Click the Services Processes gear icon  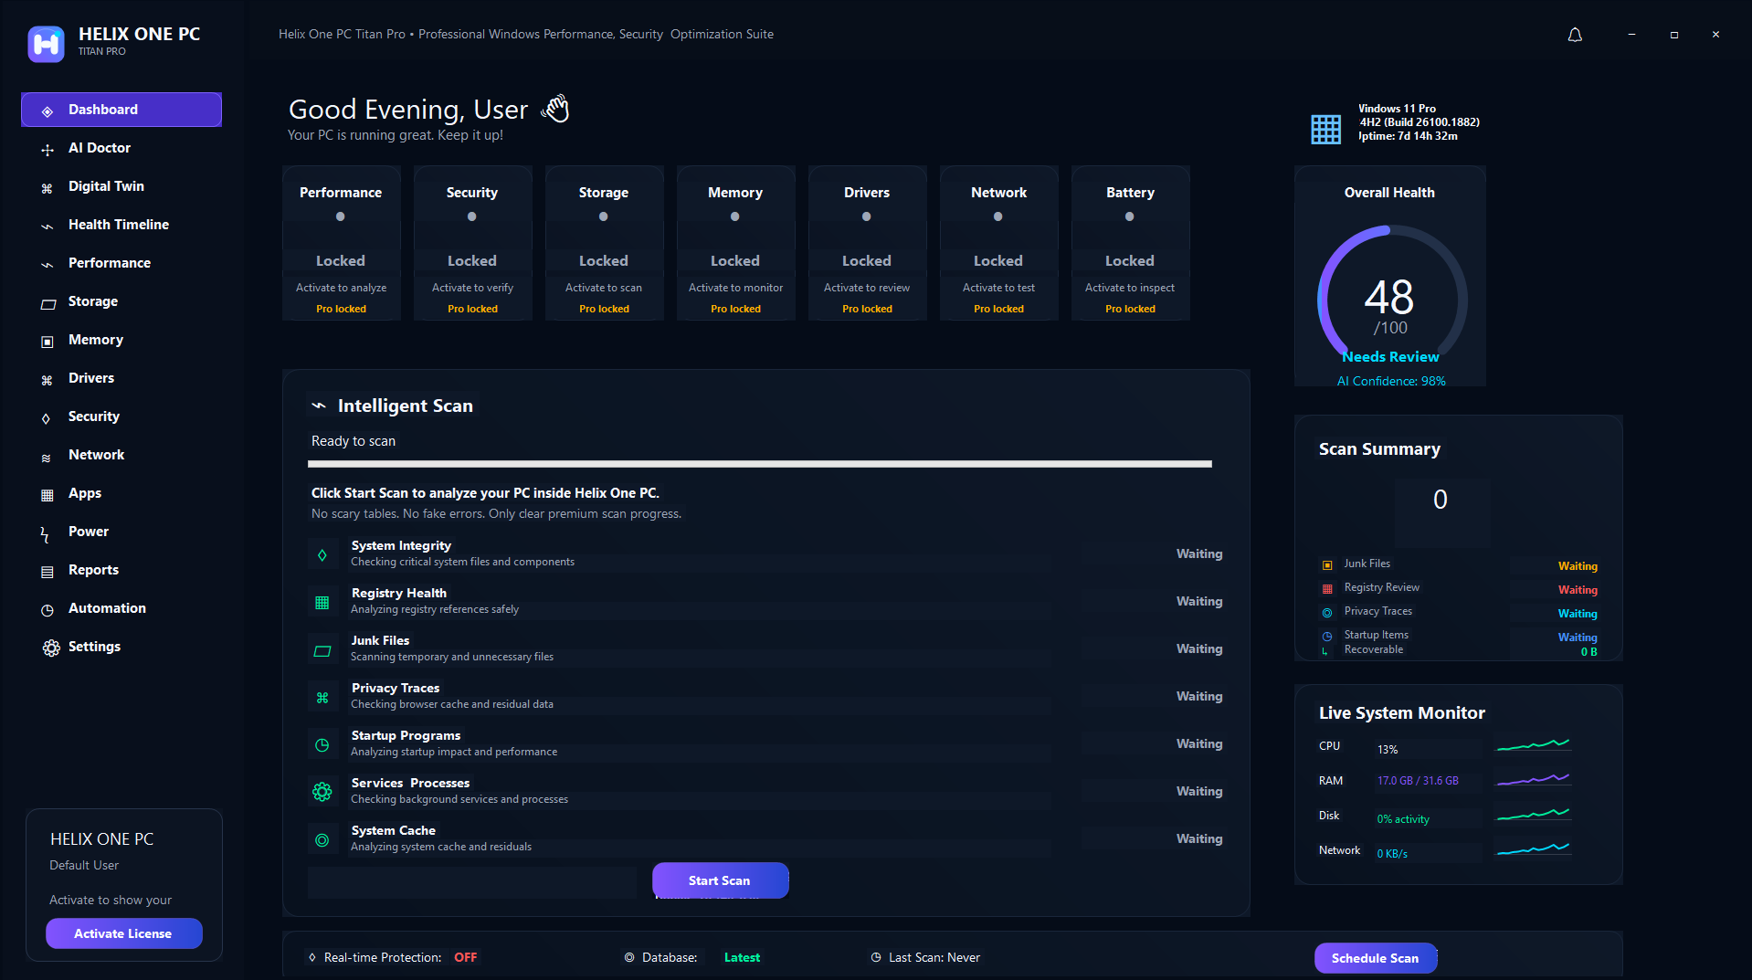coord(322,791)
